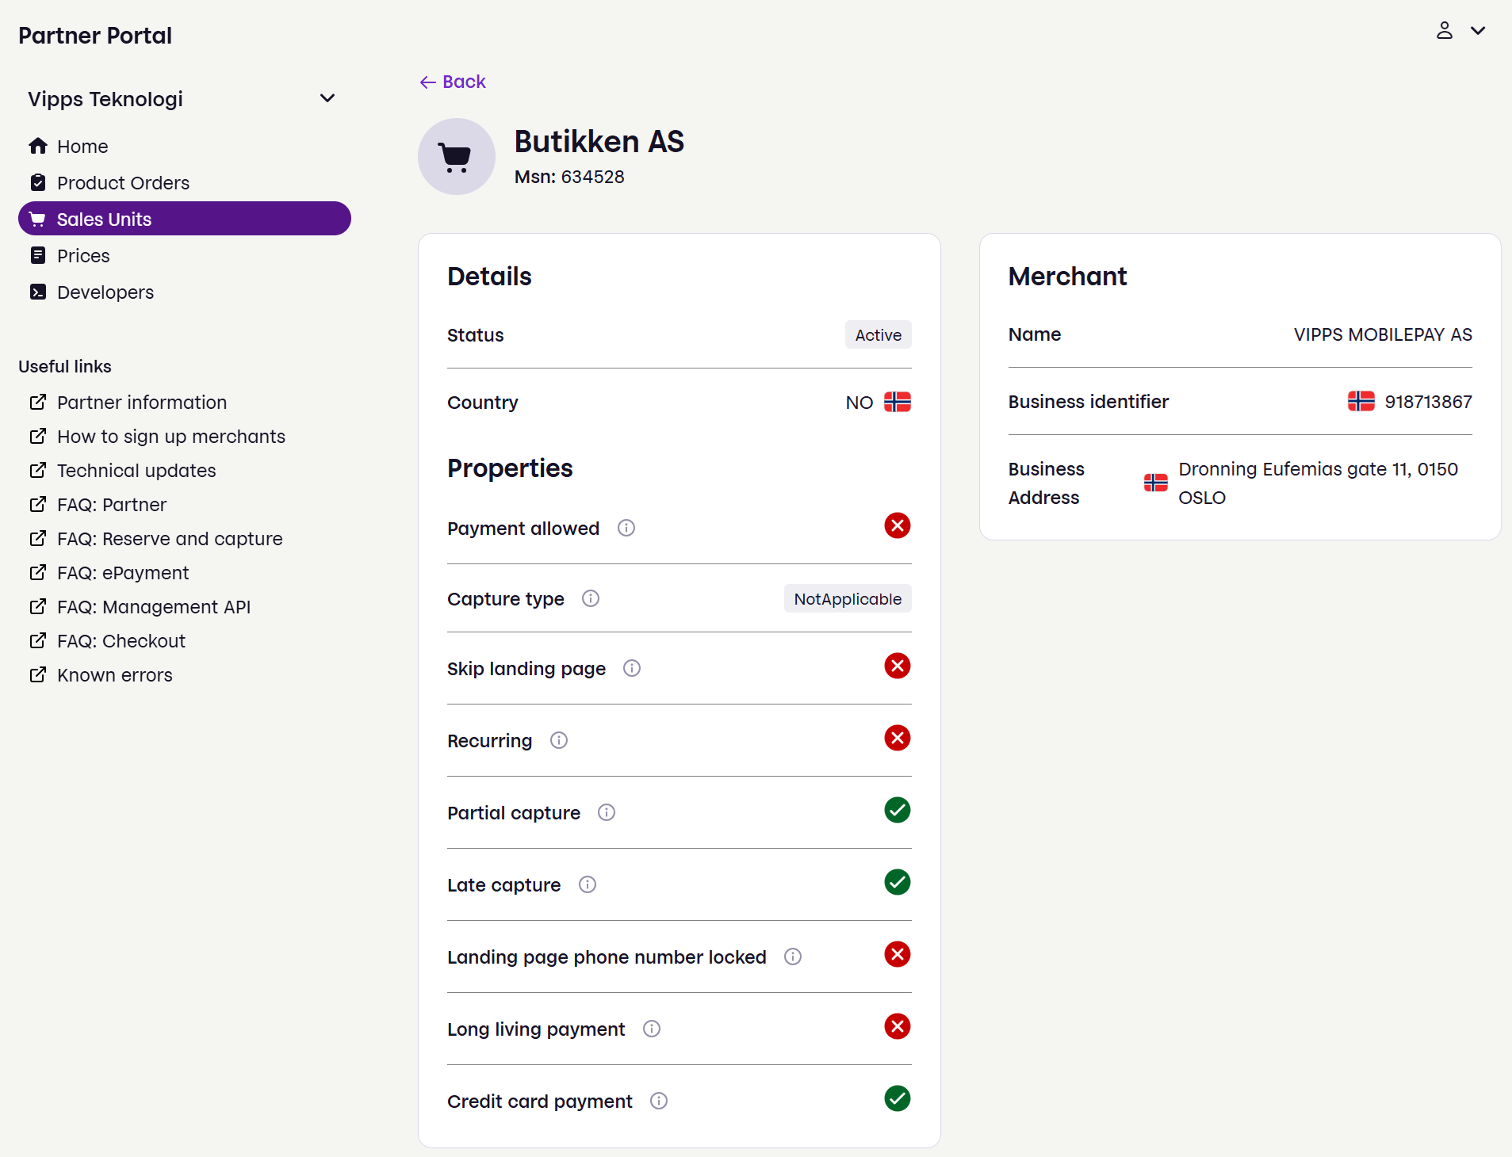Click the terminal icon beside Developers

38,292
